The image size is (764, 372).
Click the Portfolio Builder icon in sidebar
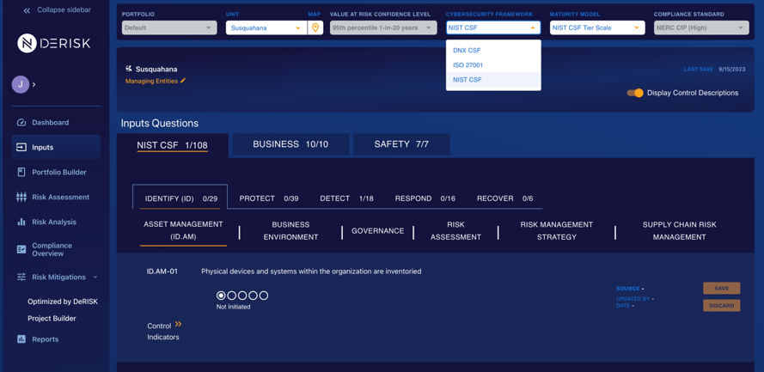[x=21, y=173]
